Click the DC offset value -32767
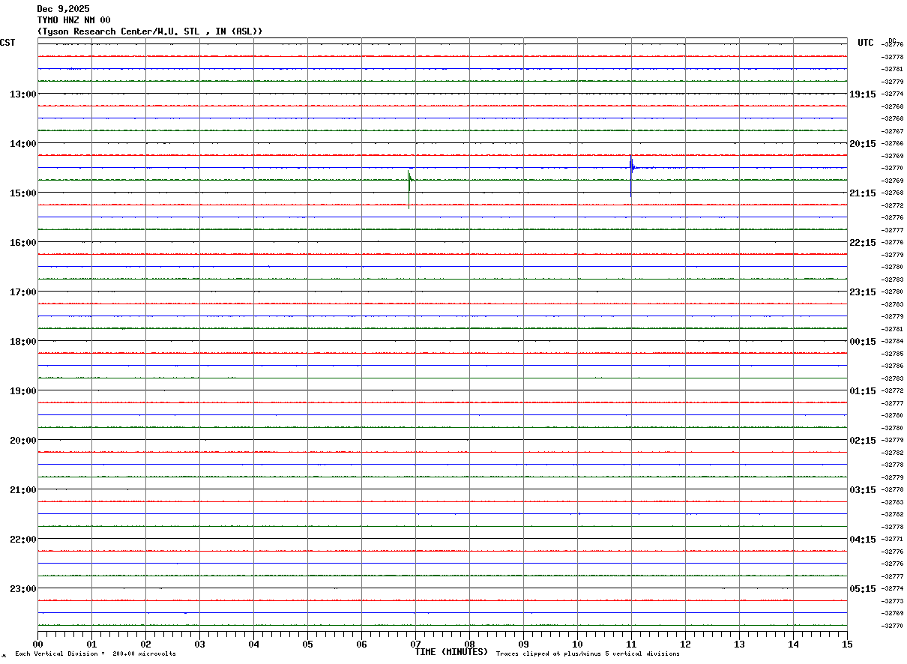Viewport: 907px width, 664px height. 894,131
